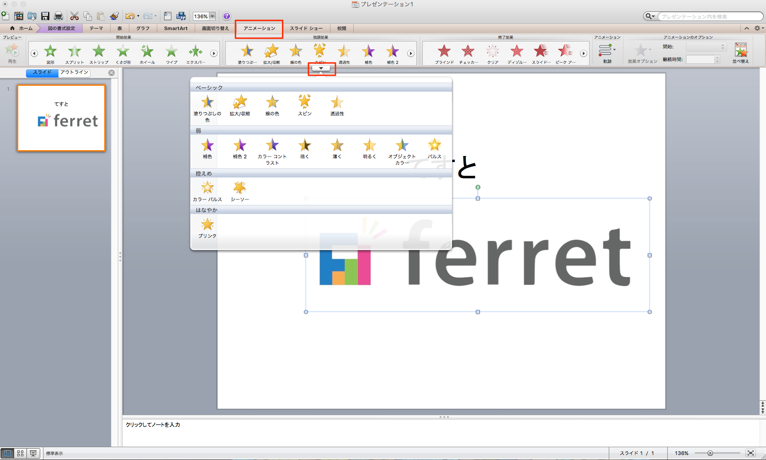Apply ホイール entrance effect

(x=147, y=54)
